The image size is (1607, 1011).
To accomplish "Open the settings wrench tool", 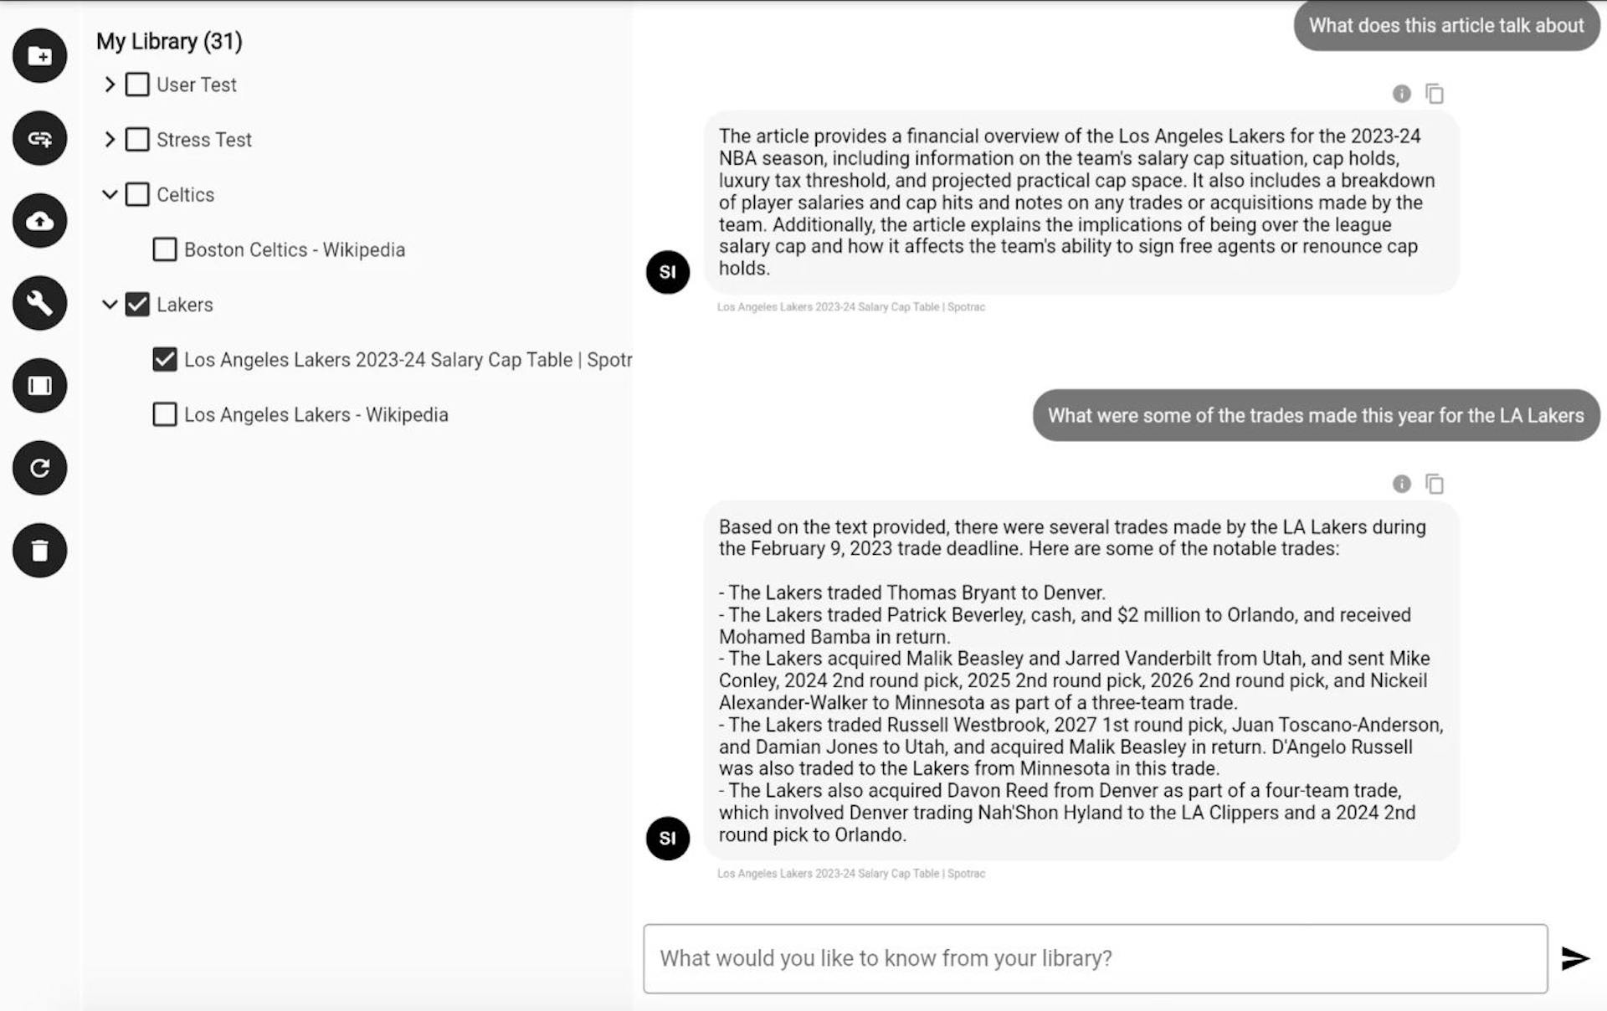I will 39,303.
